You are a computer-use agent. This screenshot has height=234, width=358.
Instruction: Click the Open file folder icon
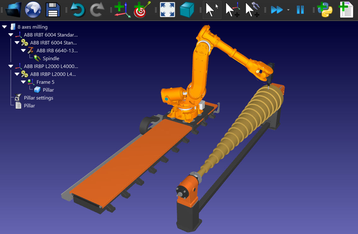coord(13,9)
